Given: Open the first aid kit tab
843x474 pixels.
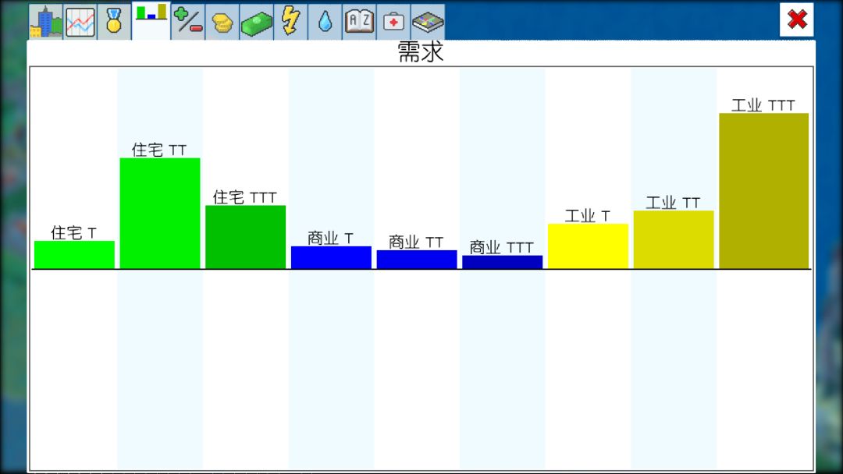Looking at the screenshot, I should (x=393, y=22).
